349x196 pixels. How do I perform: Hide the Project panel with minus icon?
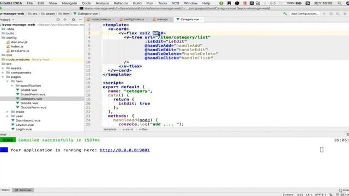click(80, 20)
